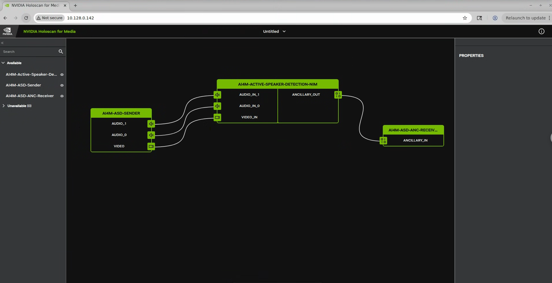552x283 pixels.
Task: Select the AI4M-ASD-SENDER node header
Action: [121, 113]
